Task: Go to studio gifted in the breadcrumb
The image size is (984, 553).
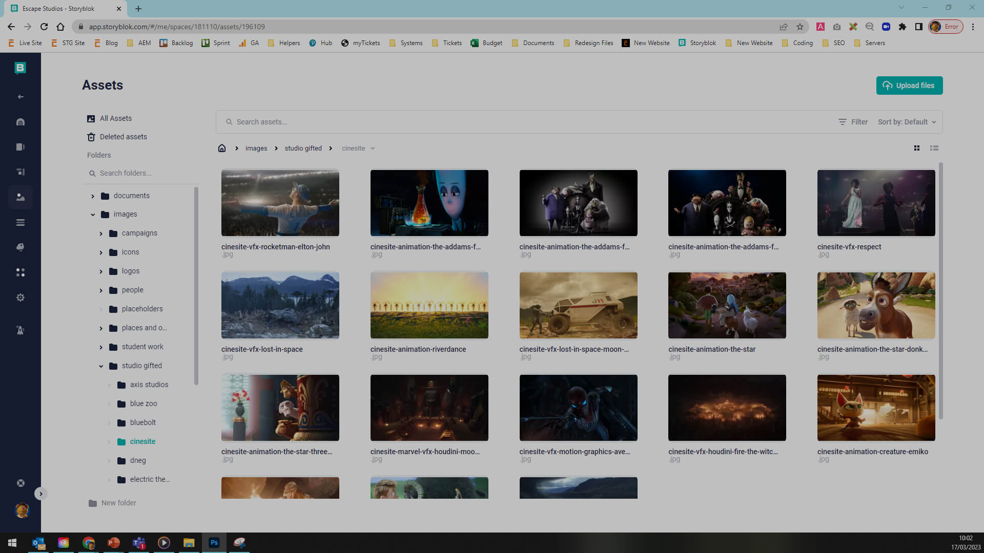Action: 303,148
